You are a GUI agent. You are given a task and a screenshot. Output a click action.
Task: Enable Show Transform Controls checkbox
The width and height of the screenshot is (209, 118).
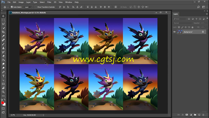(x=36, y=7)
